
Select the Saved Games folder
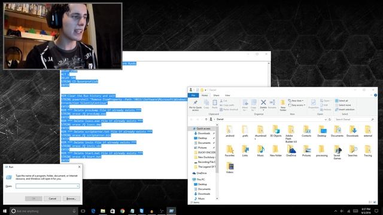(337, 152)
